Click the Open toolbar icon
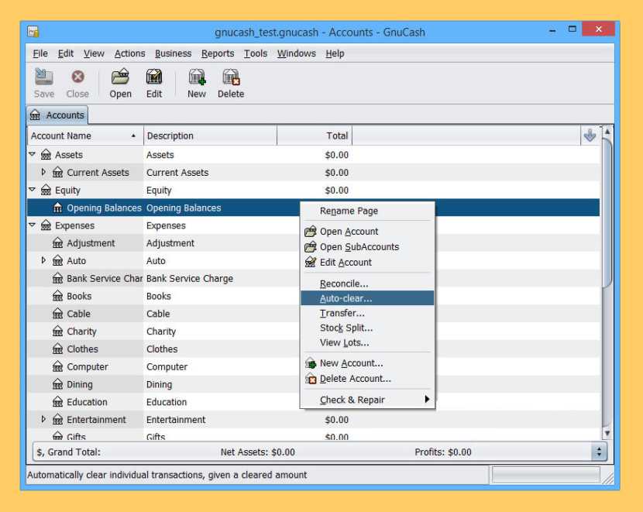 click(120, 77)
